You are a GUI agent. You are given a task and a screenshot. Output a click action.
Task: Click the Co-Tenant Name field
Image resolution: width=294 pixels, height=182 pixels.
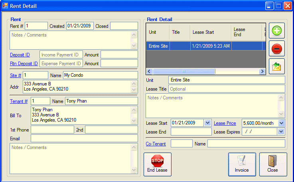246,144
